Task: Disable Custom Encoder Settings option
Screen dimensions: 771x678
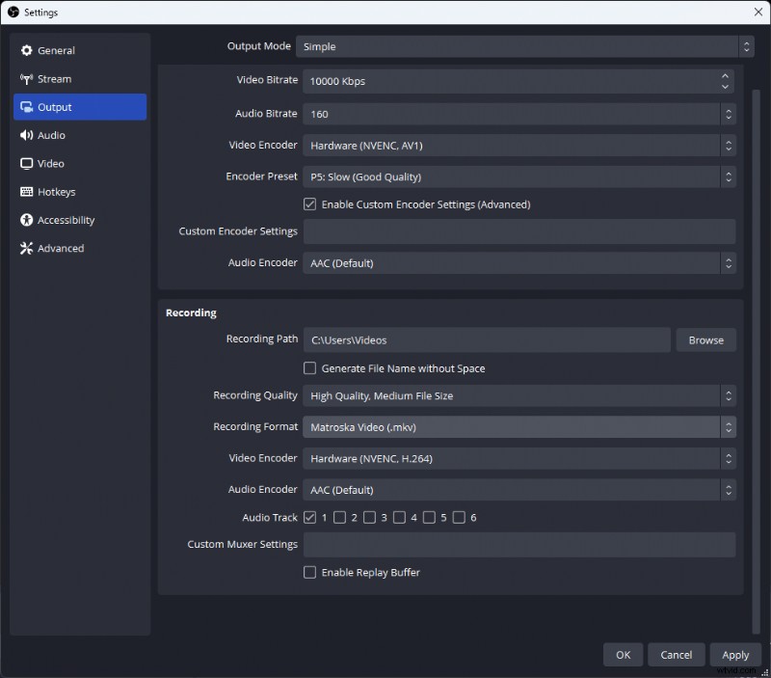Action: coord(310,203)
